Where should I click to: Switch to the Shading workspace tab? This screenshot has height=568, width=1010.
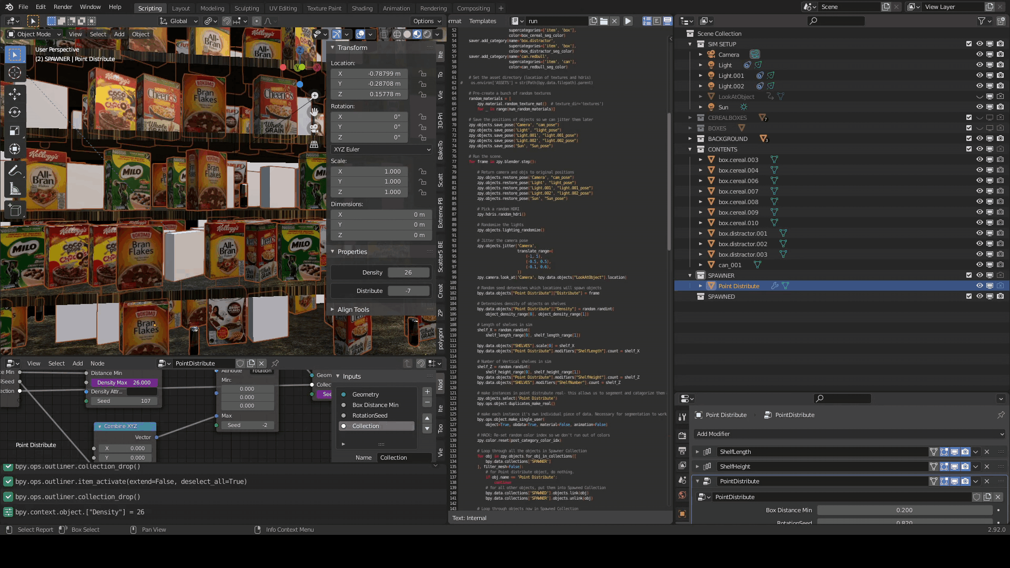coord(362,8)
